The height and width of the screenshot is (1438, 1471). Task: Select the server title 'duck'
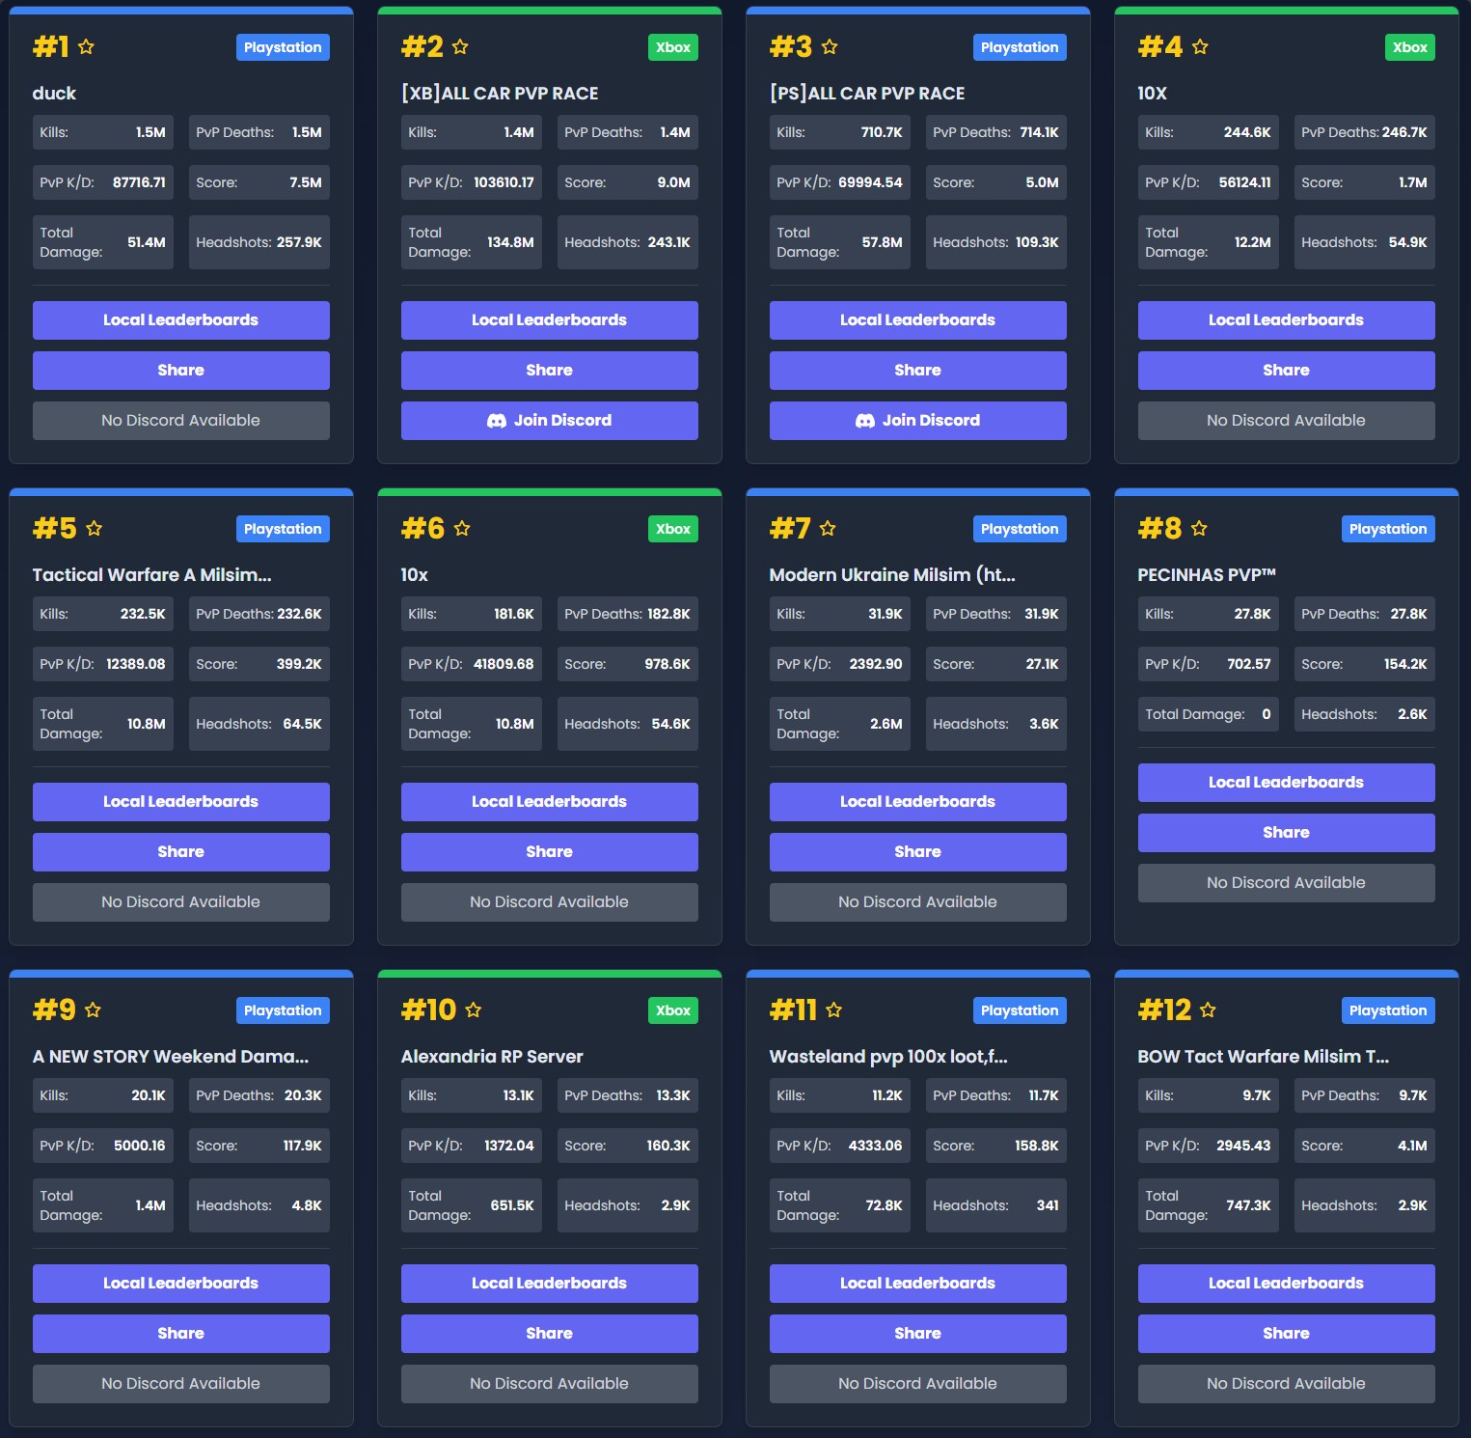click(x=54, y=94)
